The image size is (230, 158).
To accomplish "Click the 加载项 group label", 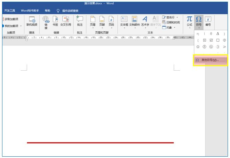I will (x=11, y=32).
